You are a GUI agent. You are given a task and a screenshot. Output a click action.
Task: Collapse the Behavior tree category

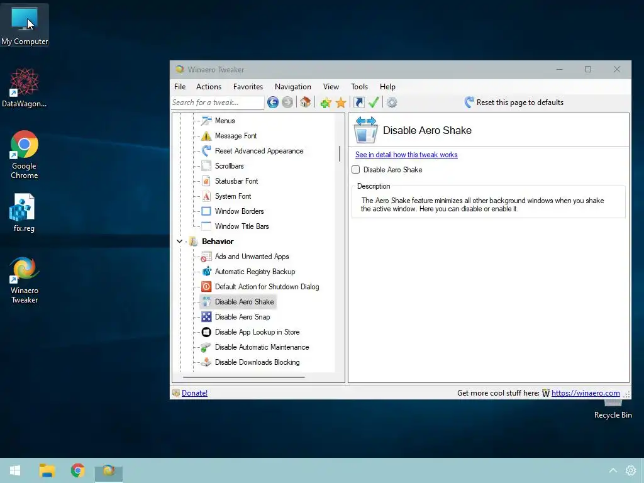(179, 241)
